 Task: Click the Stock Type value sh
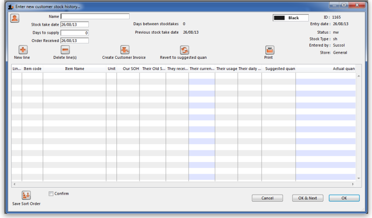pyautogui.click(x=335, y=39)
